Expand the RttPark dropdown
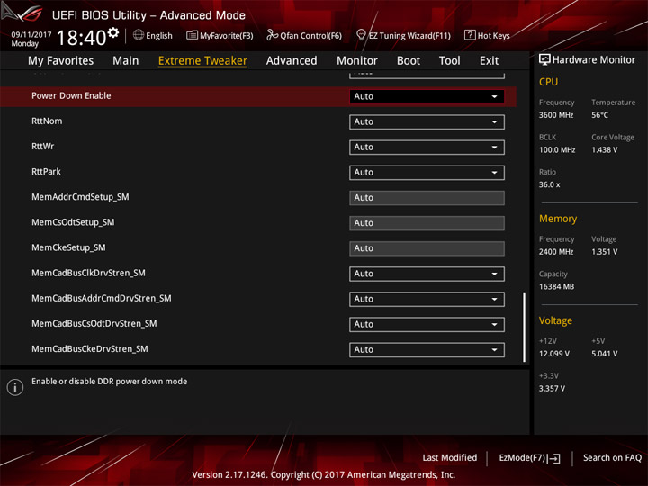 click(x=427, y=172)
